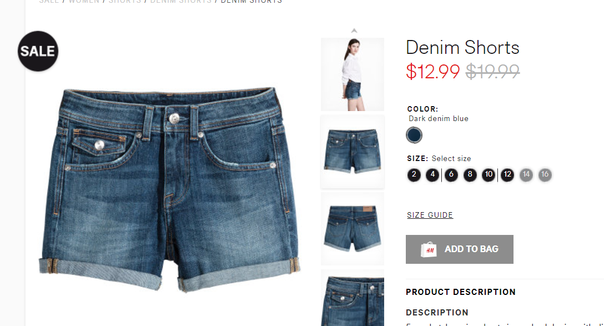The image size is (604, 326).
Task: Click the black SALE badge icon
Action: pos(38,51)
